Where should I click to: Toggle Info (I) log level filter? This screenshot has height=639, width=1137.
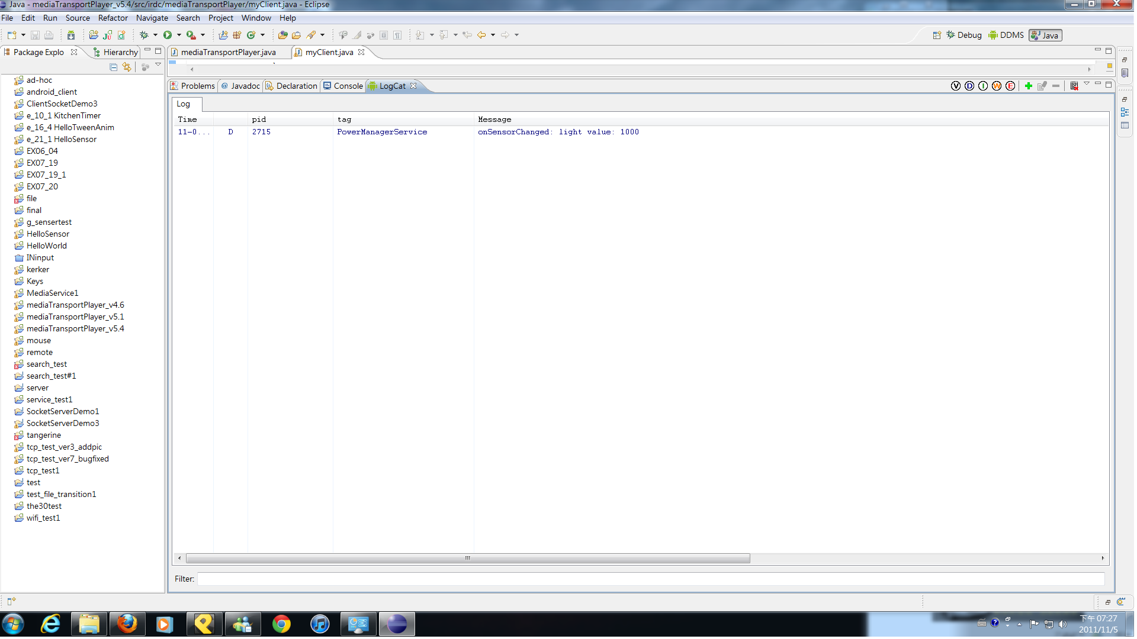(983, 86)
